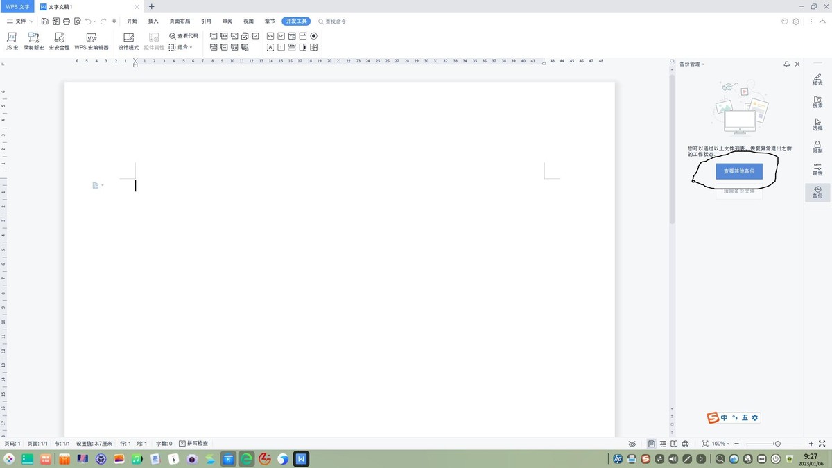This screenshot has height=468, width=832.
Task: Click the power icon in taskbar
Action: coord(775,459)
